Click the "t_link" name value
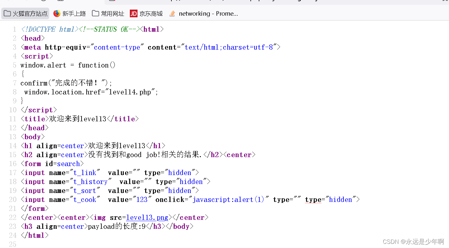Image resolution: width=449 pixels, height=248 pixels. [x=85, y=173]
